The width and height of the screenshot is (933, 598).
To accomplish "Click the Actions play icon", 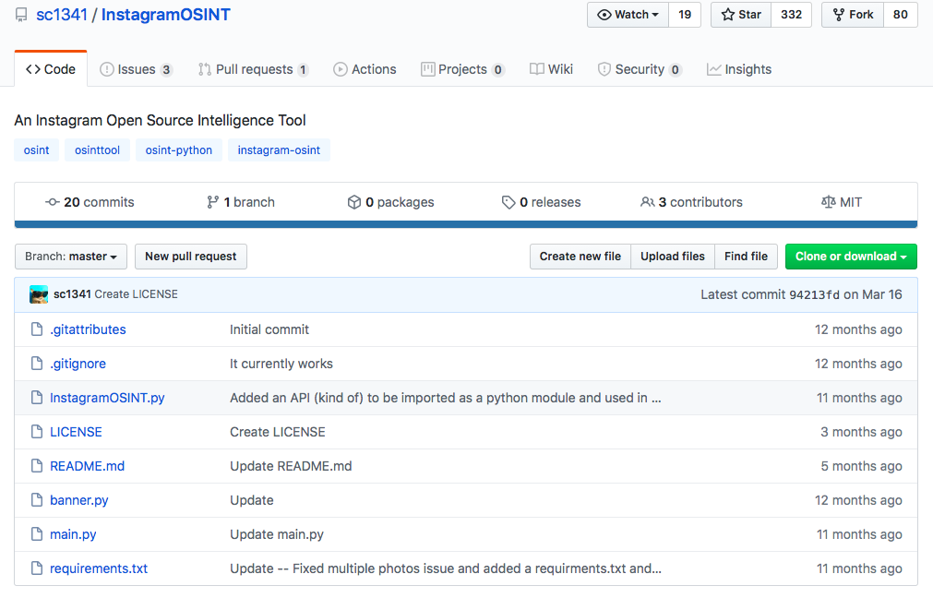I will point(341,69).
